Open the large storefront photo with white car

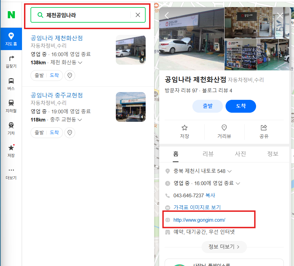[192, 39]
